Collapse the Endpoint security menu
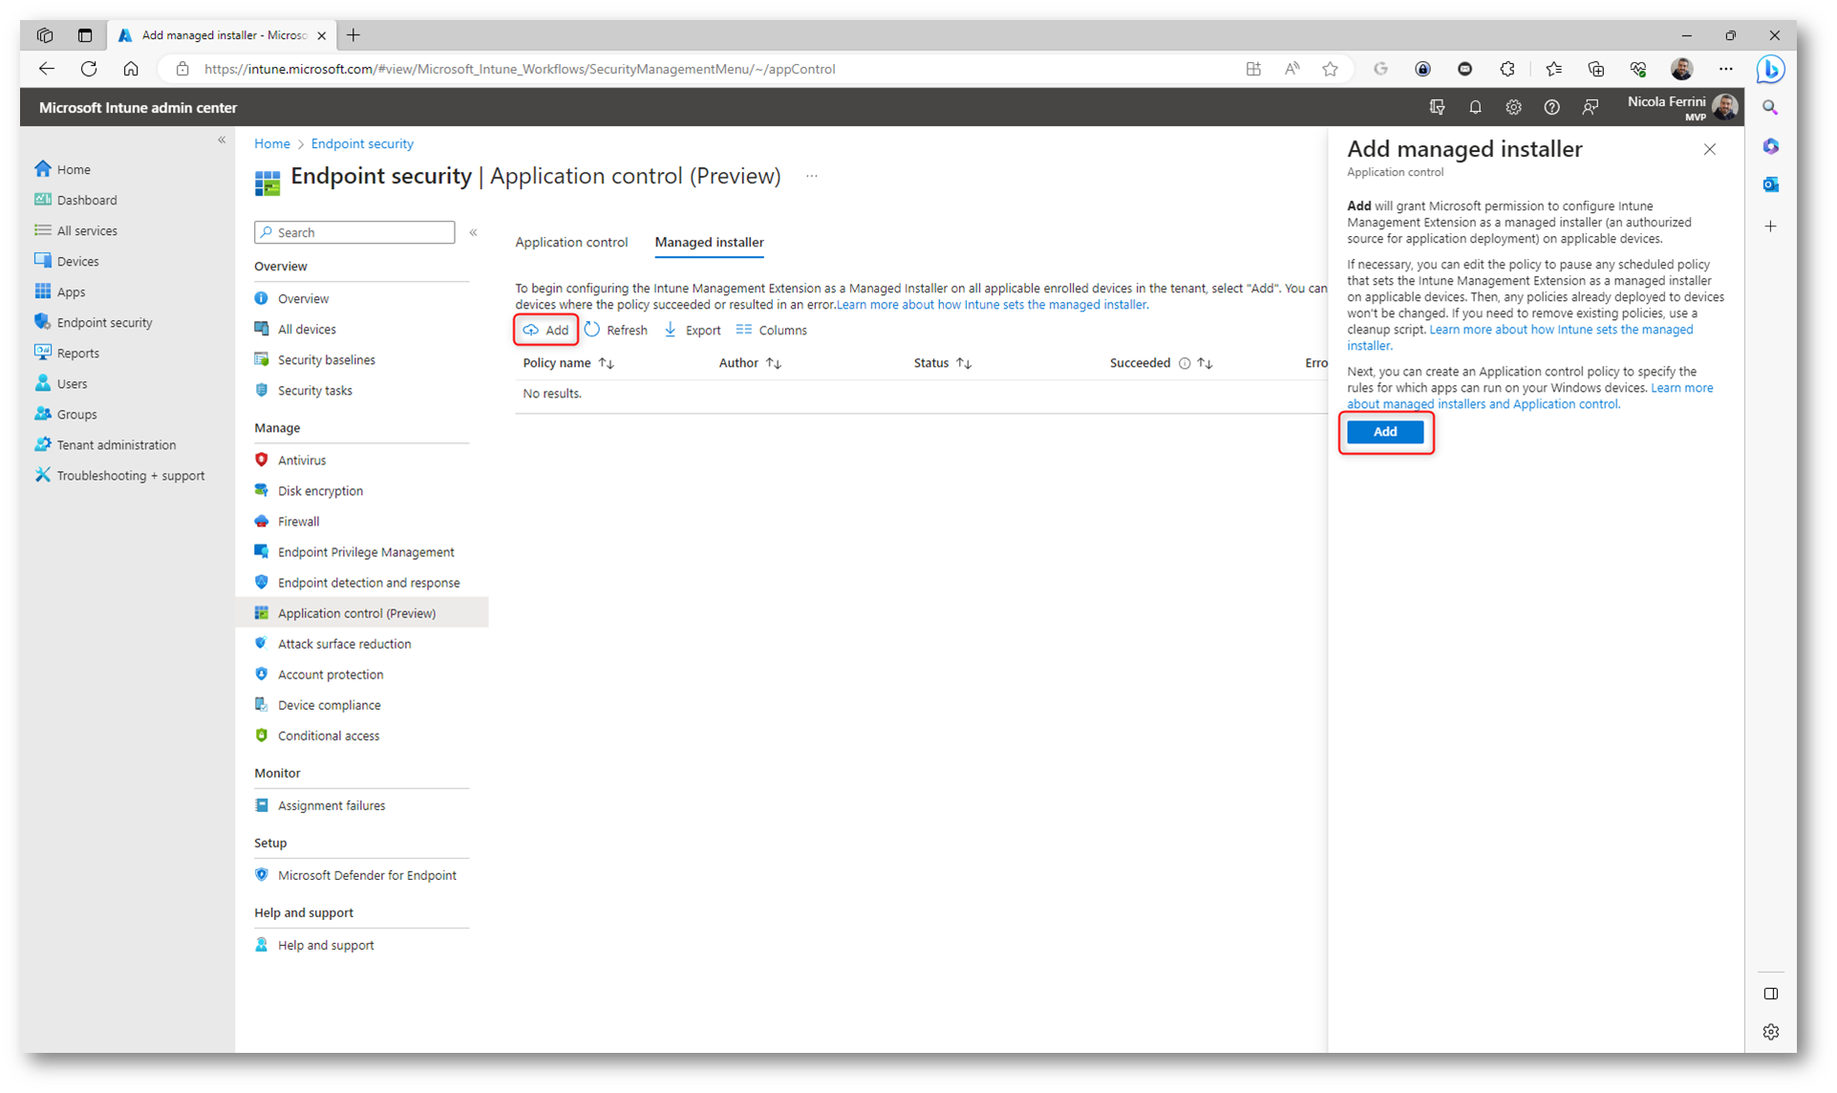This screenshot has height=1093, width=1837. 473,232
